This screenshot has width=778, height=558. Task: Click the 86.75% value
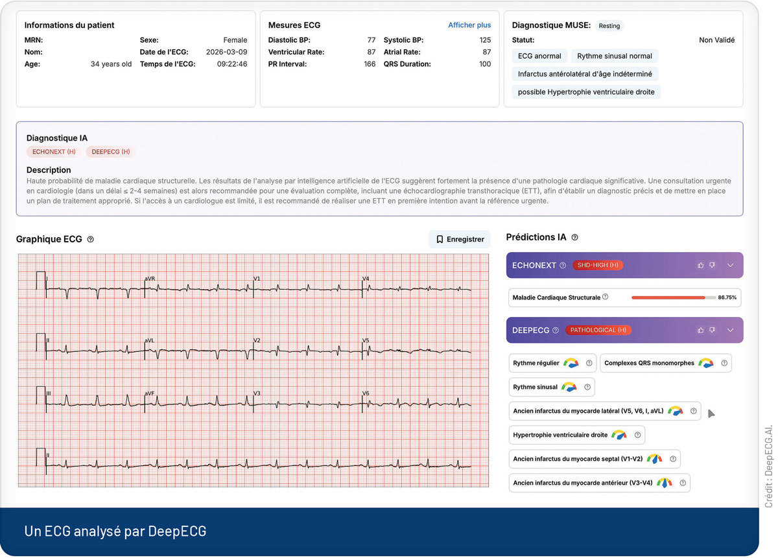click(x=727, y=297)
